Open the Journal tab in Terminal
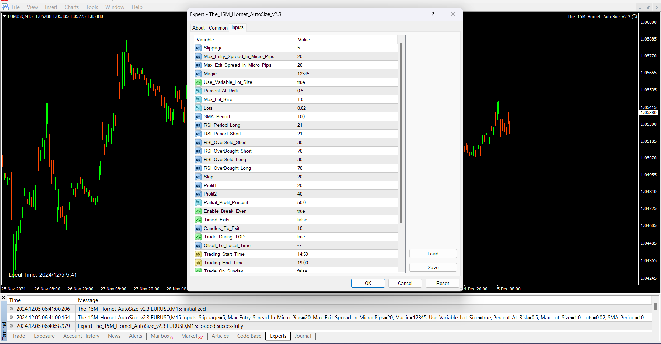 tap(303, 336)
